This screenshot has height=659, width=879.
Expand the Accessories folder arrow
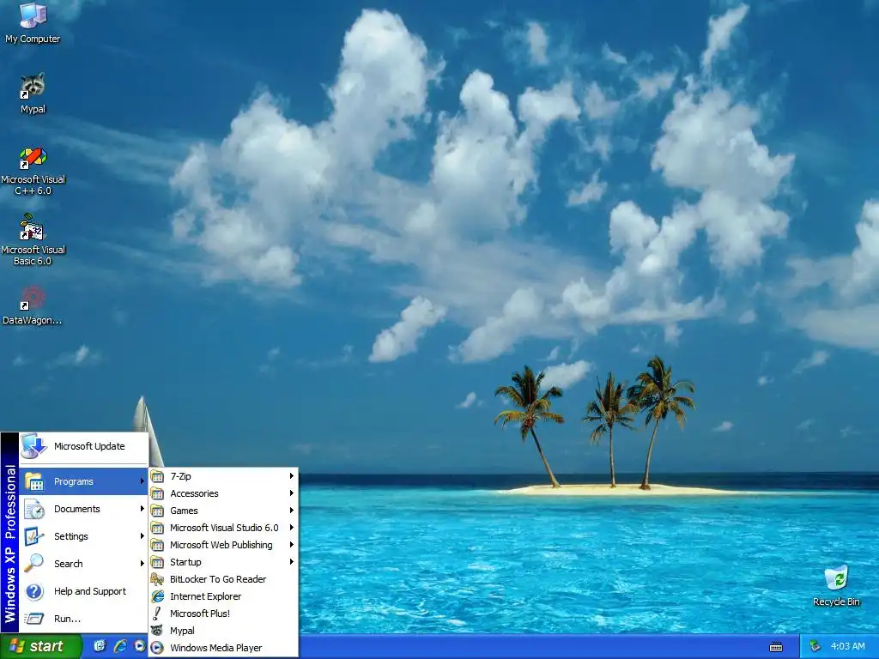[292, 493]
